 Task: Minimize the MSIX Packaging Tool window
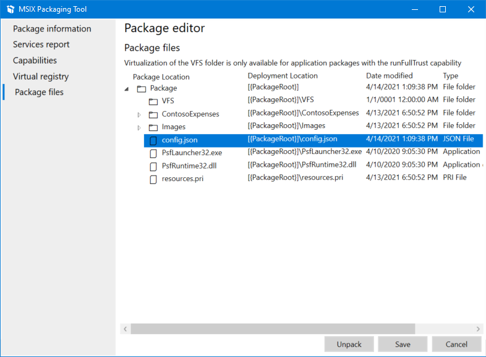pos(415,9)
